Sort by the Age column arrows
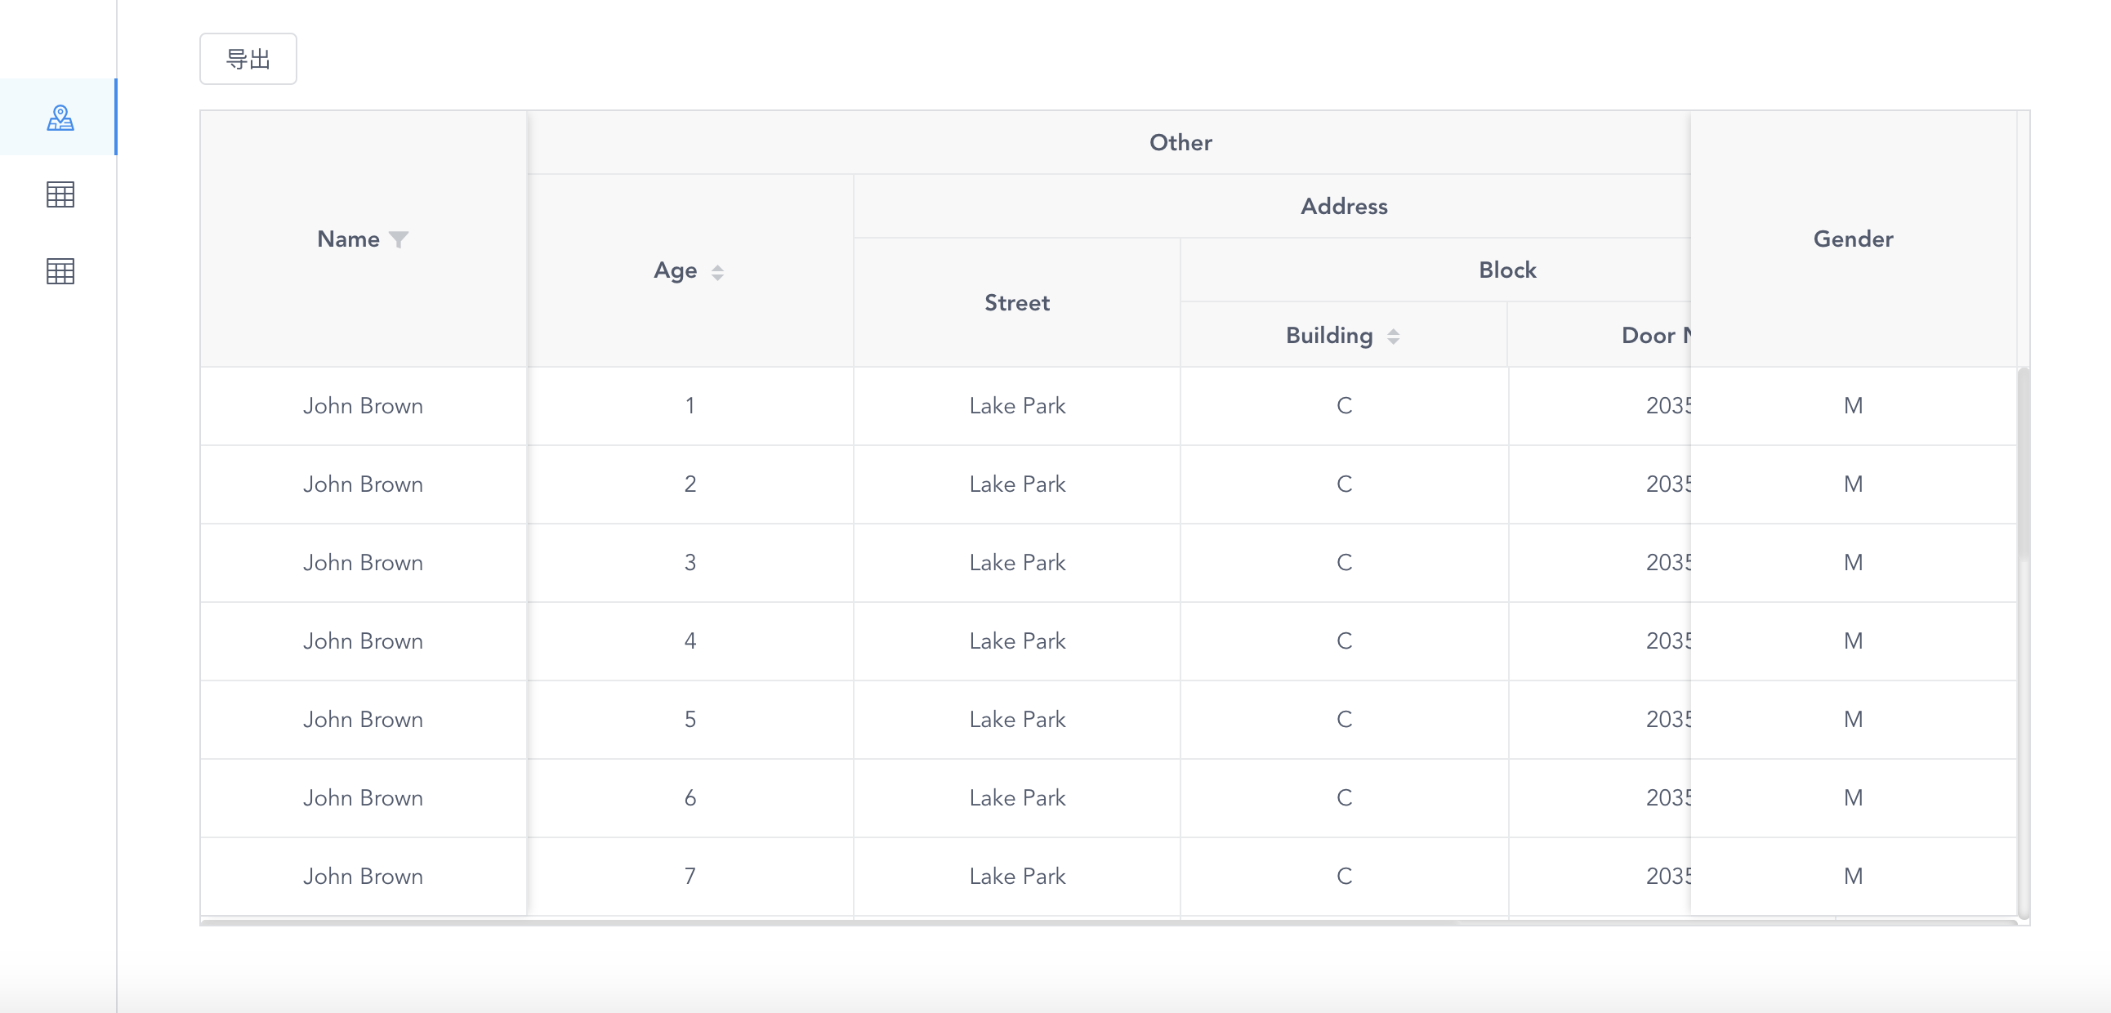The image size is (2111, 1013). point(717,272)
